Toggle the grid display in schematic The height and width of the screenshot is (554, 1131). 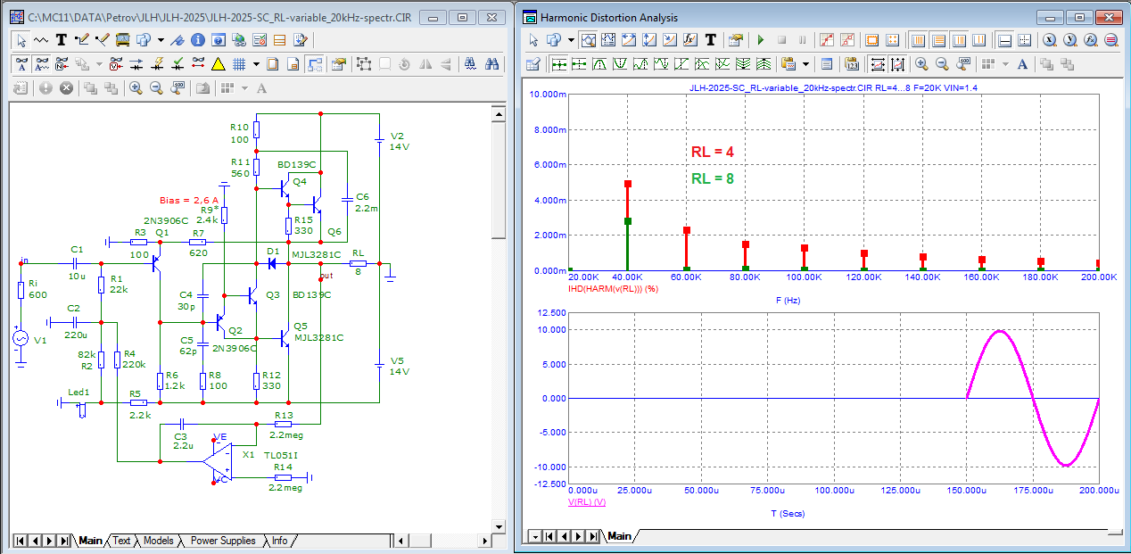click(239, 64)
